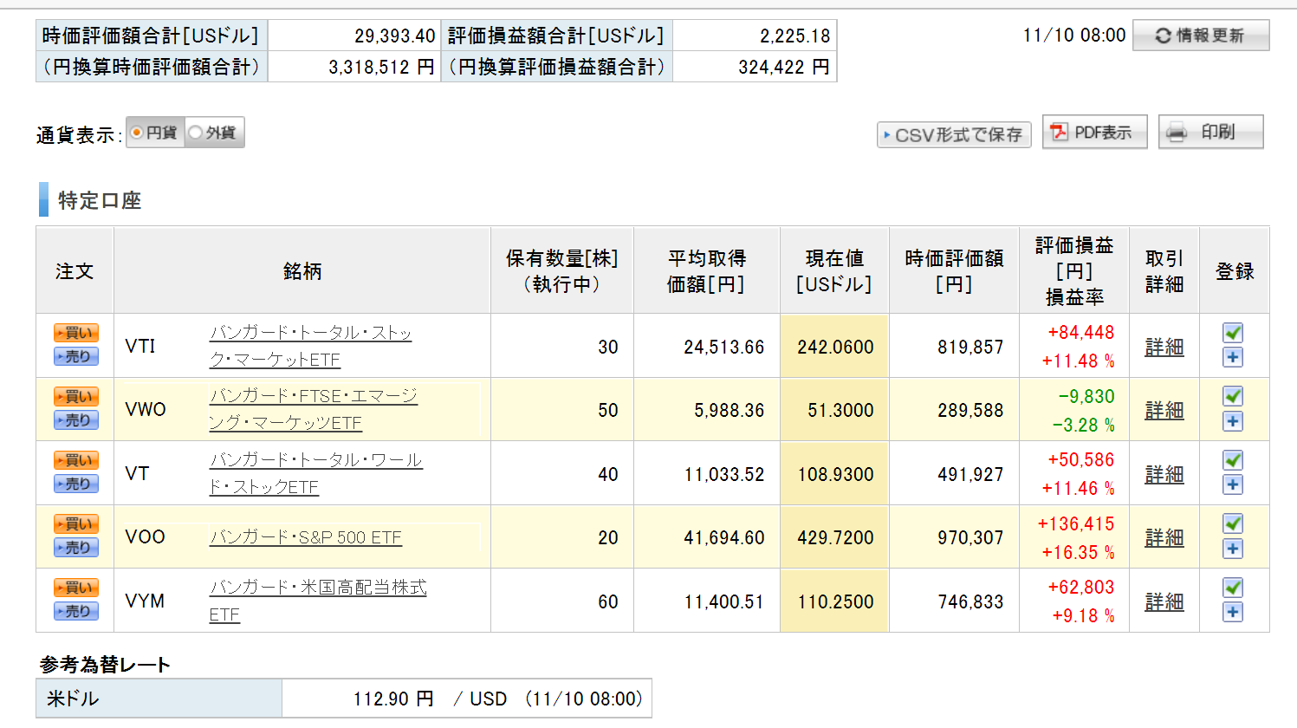
Task: Open the バンガード・FTSE・エマージング・マーケッツETF link
Action: [313, 409]
